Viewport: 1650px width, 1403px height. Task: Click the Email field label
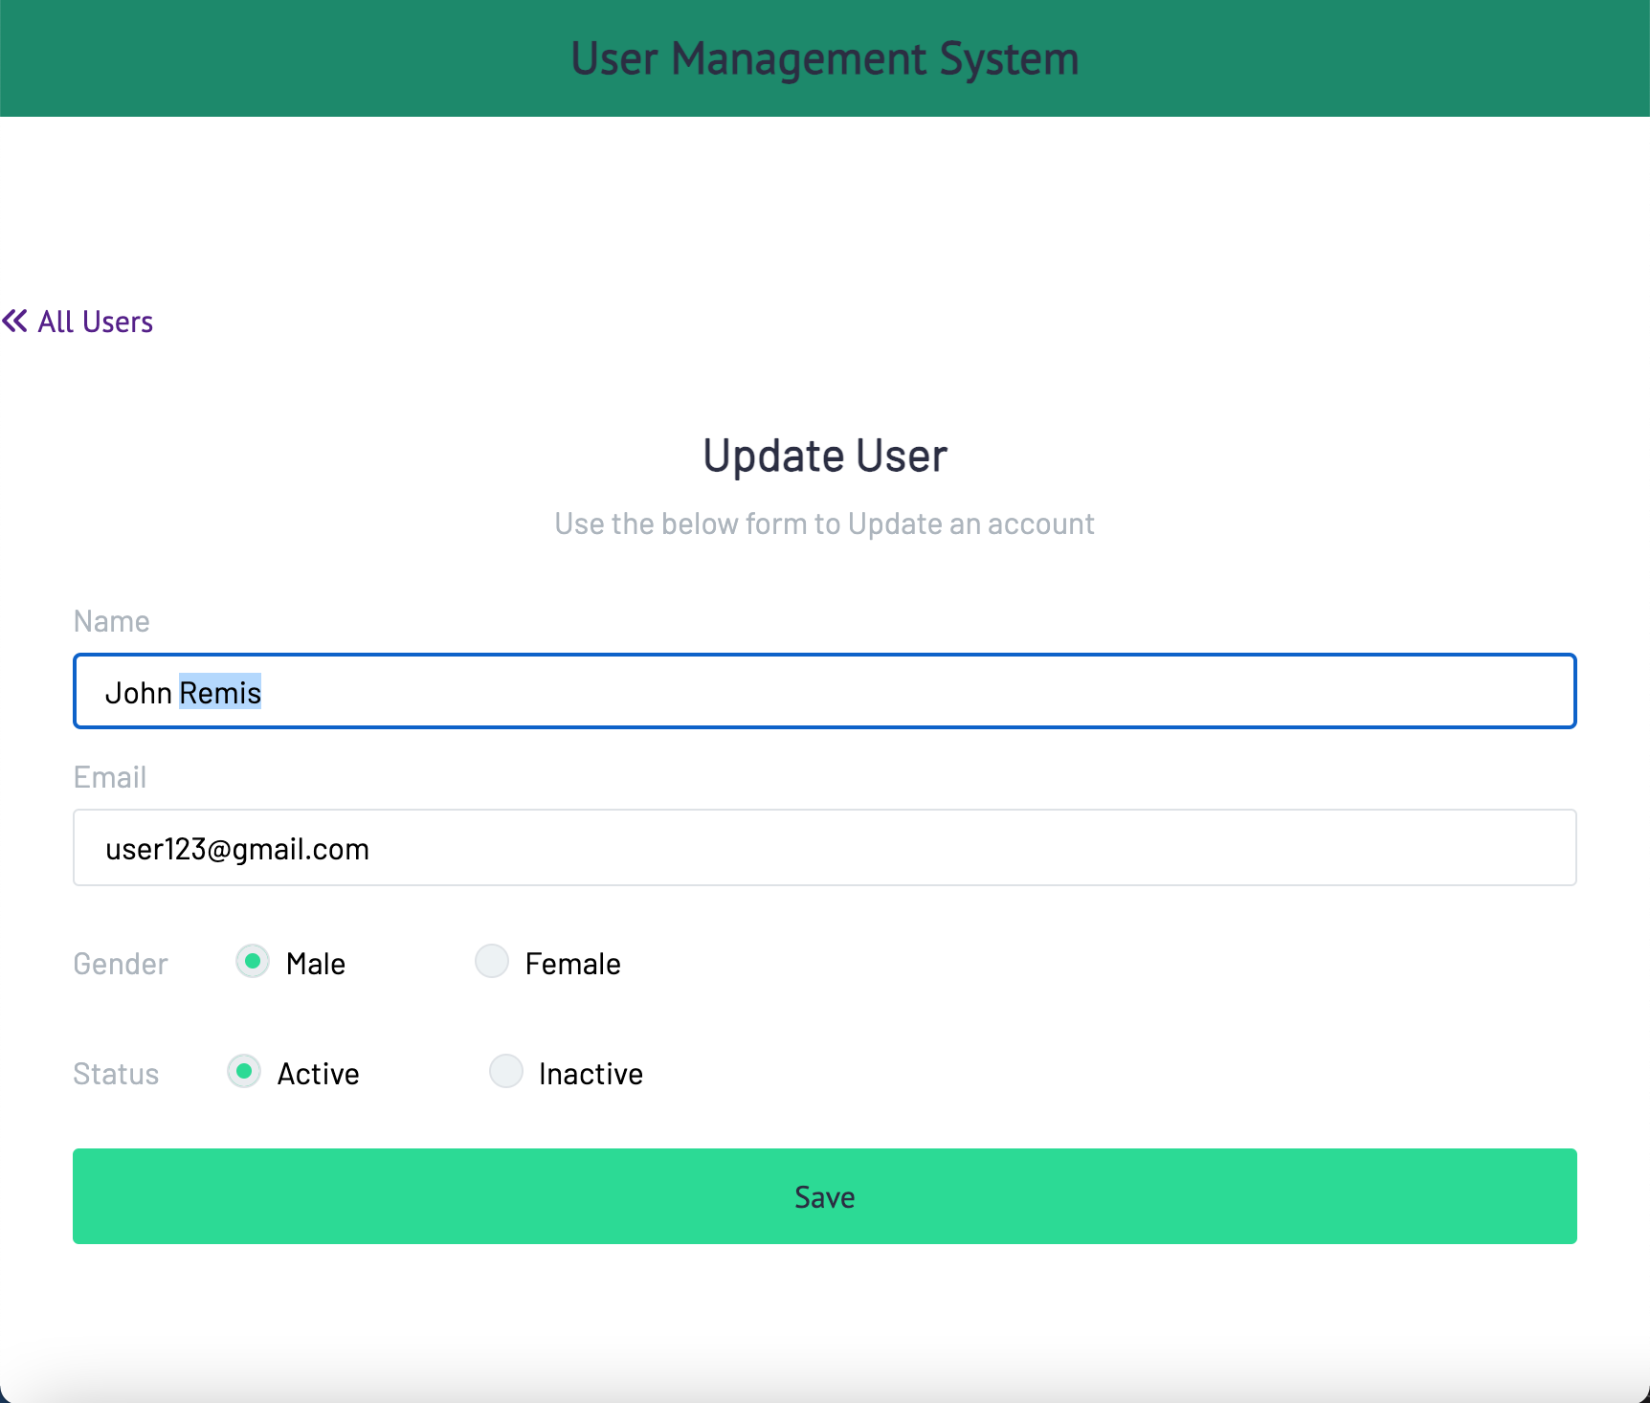pyautogui.click(x=109, y=777)
